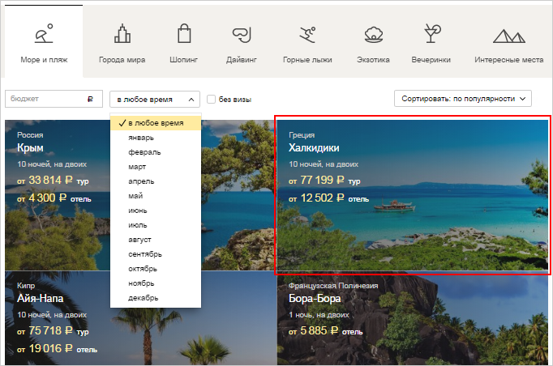
Task: Click the Крым hotel price от 4 300 ₽
Action: click(54, 198)
